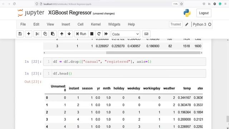Click the output scrollbar left arrow

coord(44,53)
